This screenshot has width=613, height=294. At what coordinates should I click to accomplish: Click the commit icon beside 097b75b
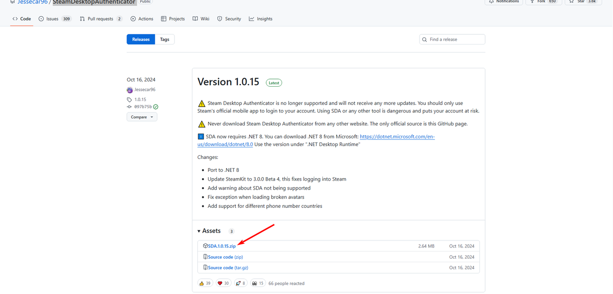(130, 107)
